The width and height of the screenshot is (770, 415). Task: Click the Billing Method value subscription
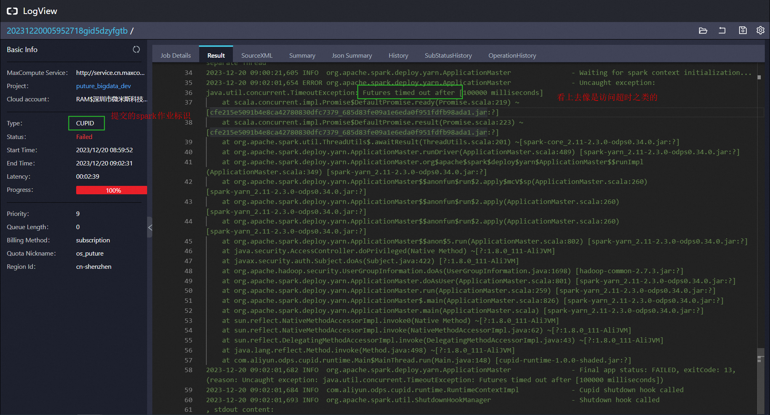pyautogui.click(x=93, y=240)
